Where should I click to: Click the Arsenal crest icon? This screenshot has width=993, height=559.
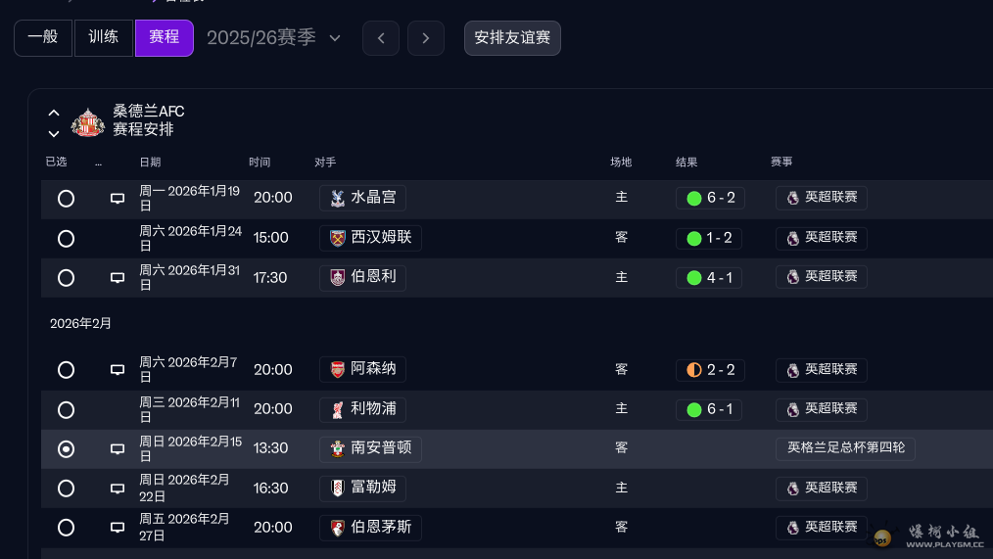[x=338, y=370]
